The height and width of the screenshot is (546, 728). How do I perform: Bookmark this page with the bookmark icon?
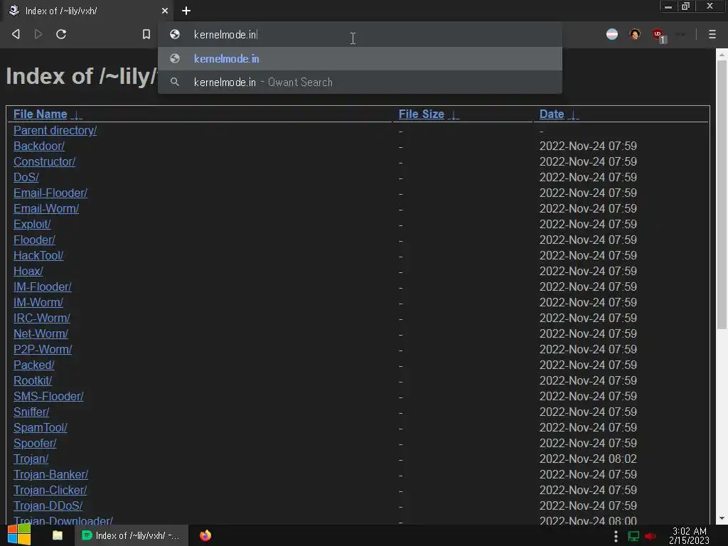(146, 34)
